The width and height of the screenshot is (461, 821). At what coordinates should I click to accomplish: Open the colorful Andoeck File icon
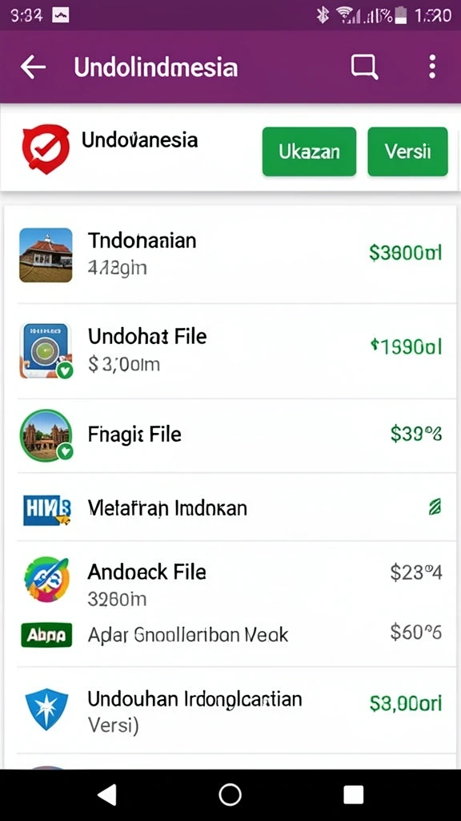pos(46,580)
